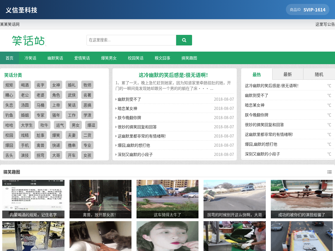Open thumbnail 成功的被你们的演技给骗了
The height and width of the screenshot is (251, 335).
click(x=302, y=199)
